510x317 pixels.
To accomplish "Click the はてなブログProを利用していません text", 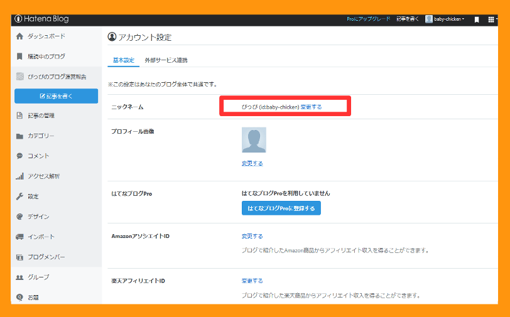I will click(286, 193).
